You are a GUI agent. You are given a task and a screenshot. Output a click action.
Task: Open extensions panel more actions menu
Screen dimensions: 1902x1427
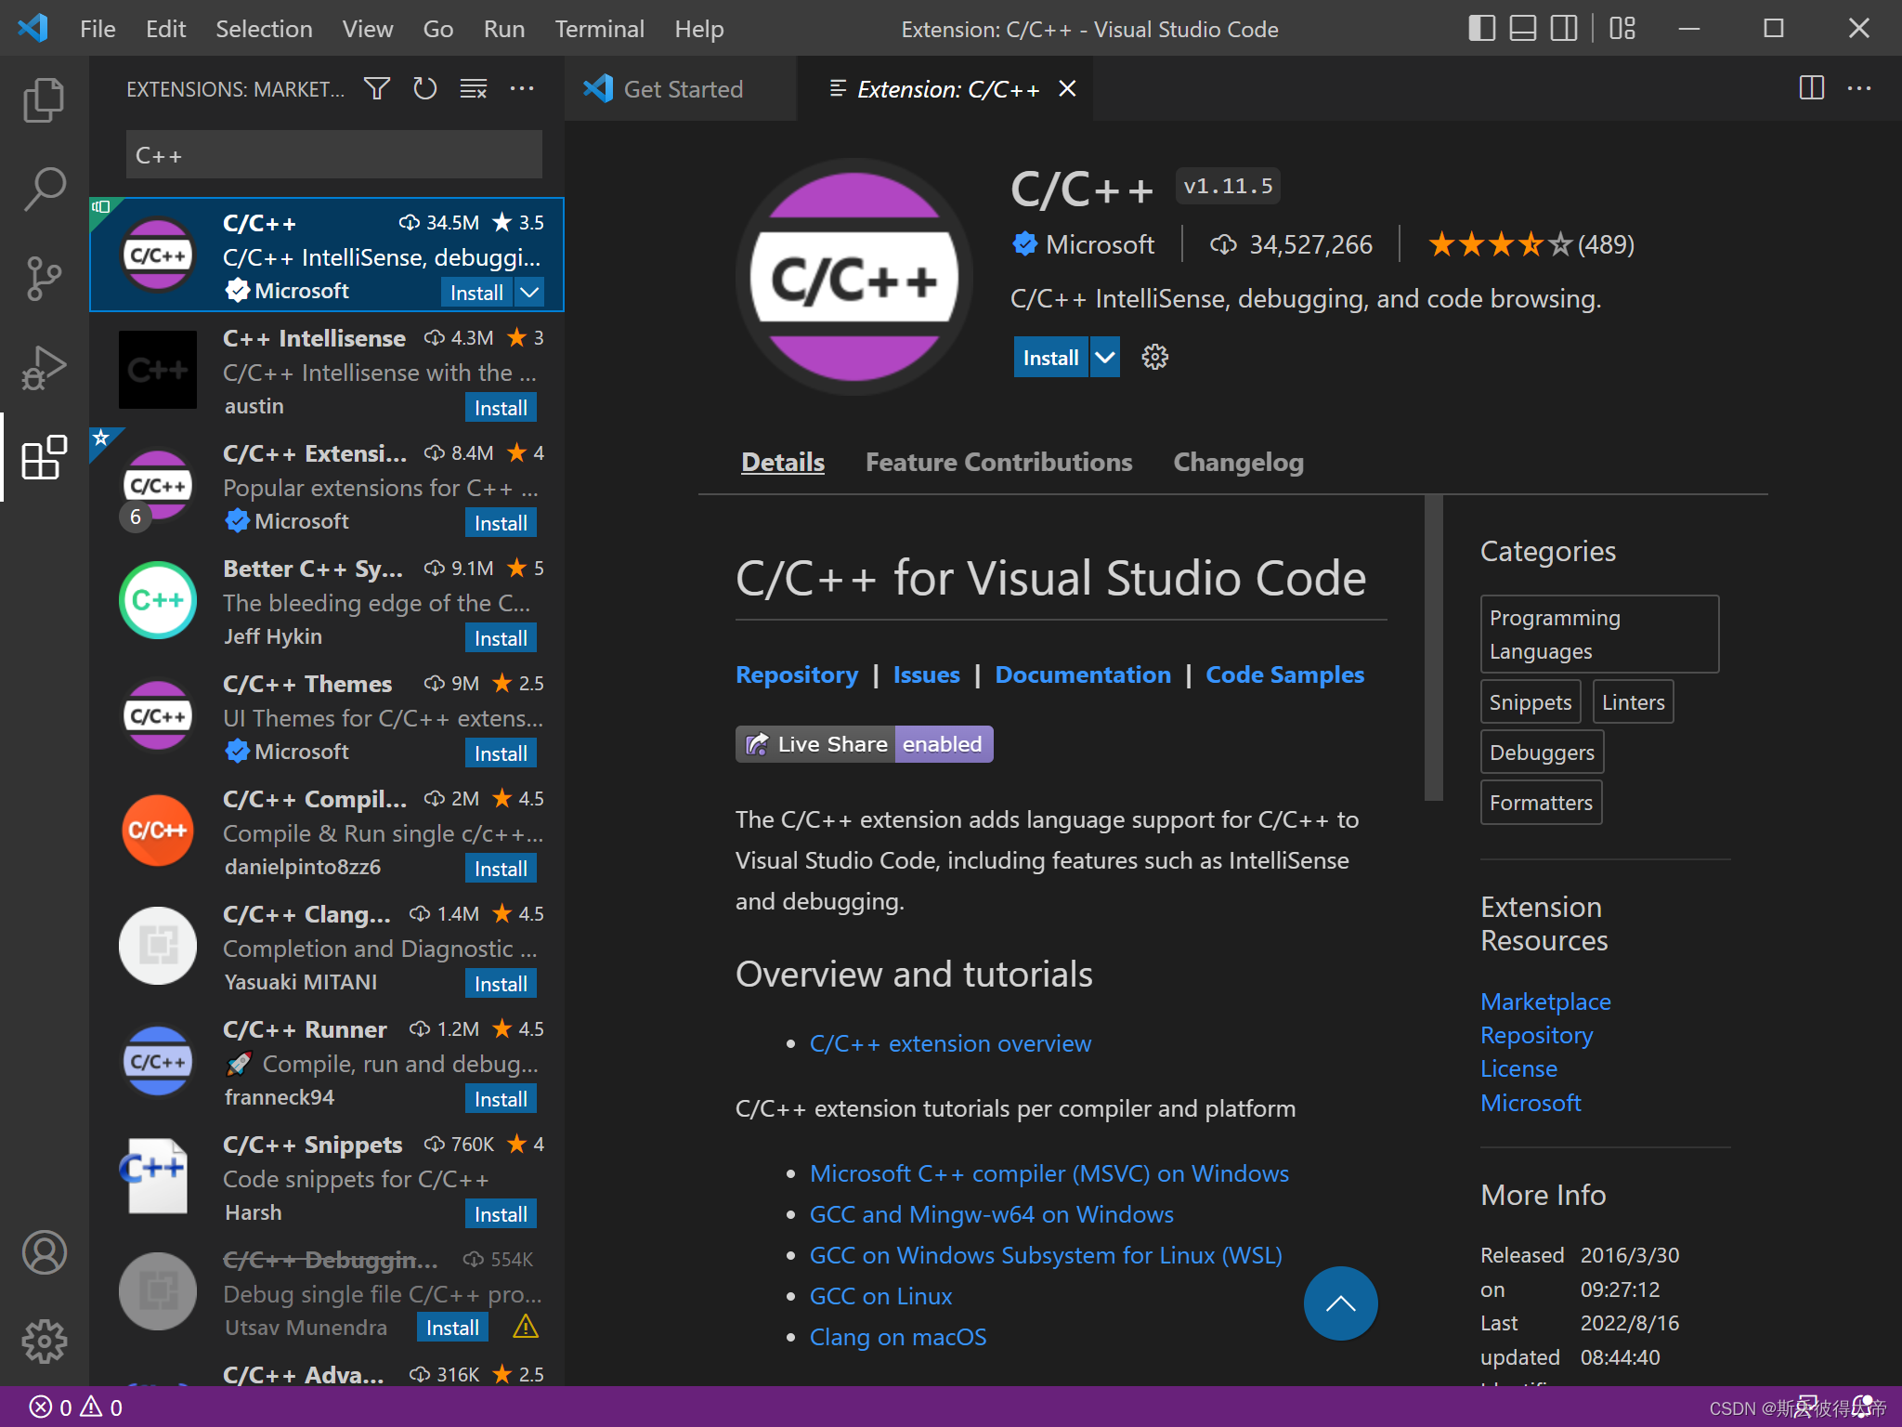[x=522, y=88]
